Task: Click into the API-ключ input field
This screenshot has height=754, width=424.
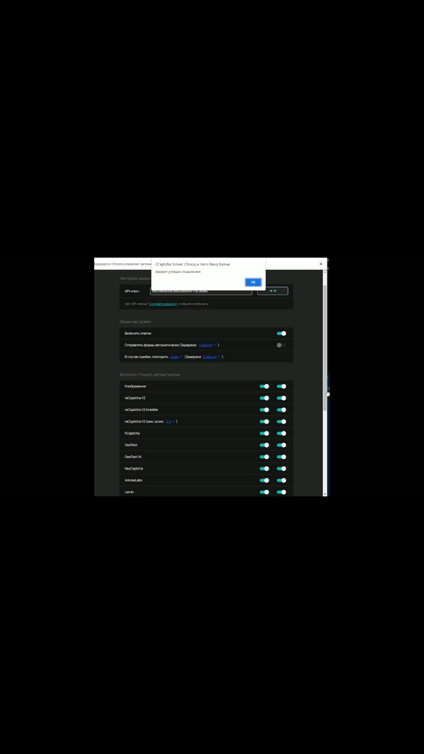Action: [201, 291]
